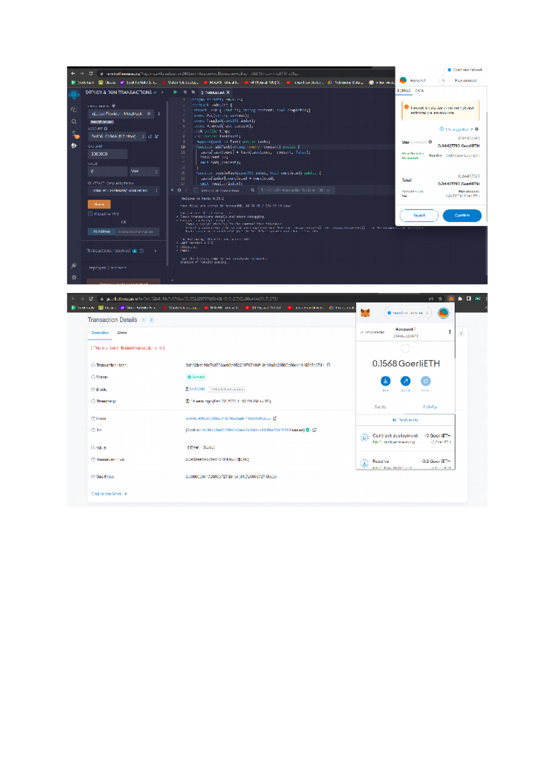This screenshot has width=554, height=784.
Task: Click the gas limit input field
Action: pyautogui.click(x=108, y=154)
